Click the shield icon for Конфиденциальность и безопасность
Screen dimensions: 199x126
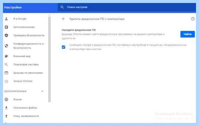pyautogui.click(x=6, y=46)
